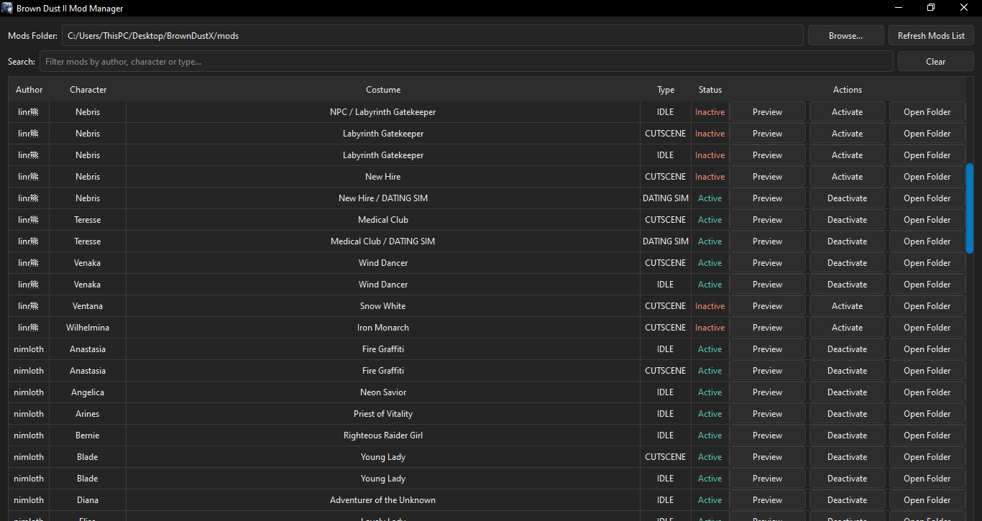The width and height of the screenshot is (982, 521).
Task: Clear the current search filter
Action: point(935,61)
